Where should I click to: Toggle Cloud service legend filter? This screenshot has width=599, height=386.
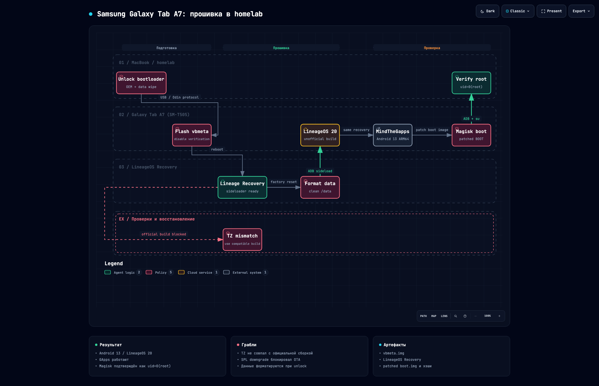[199, 272]
